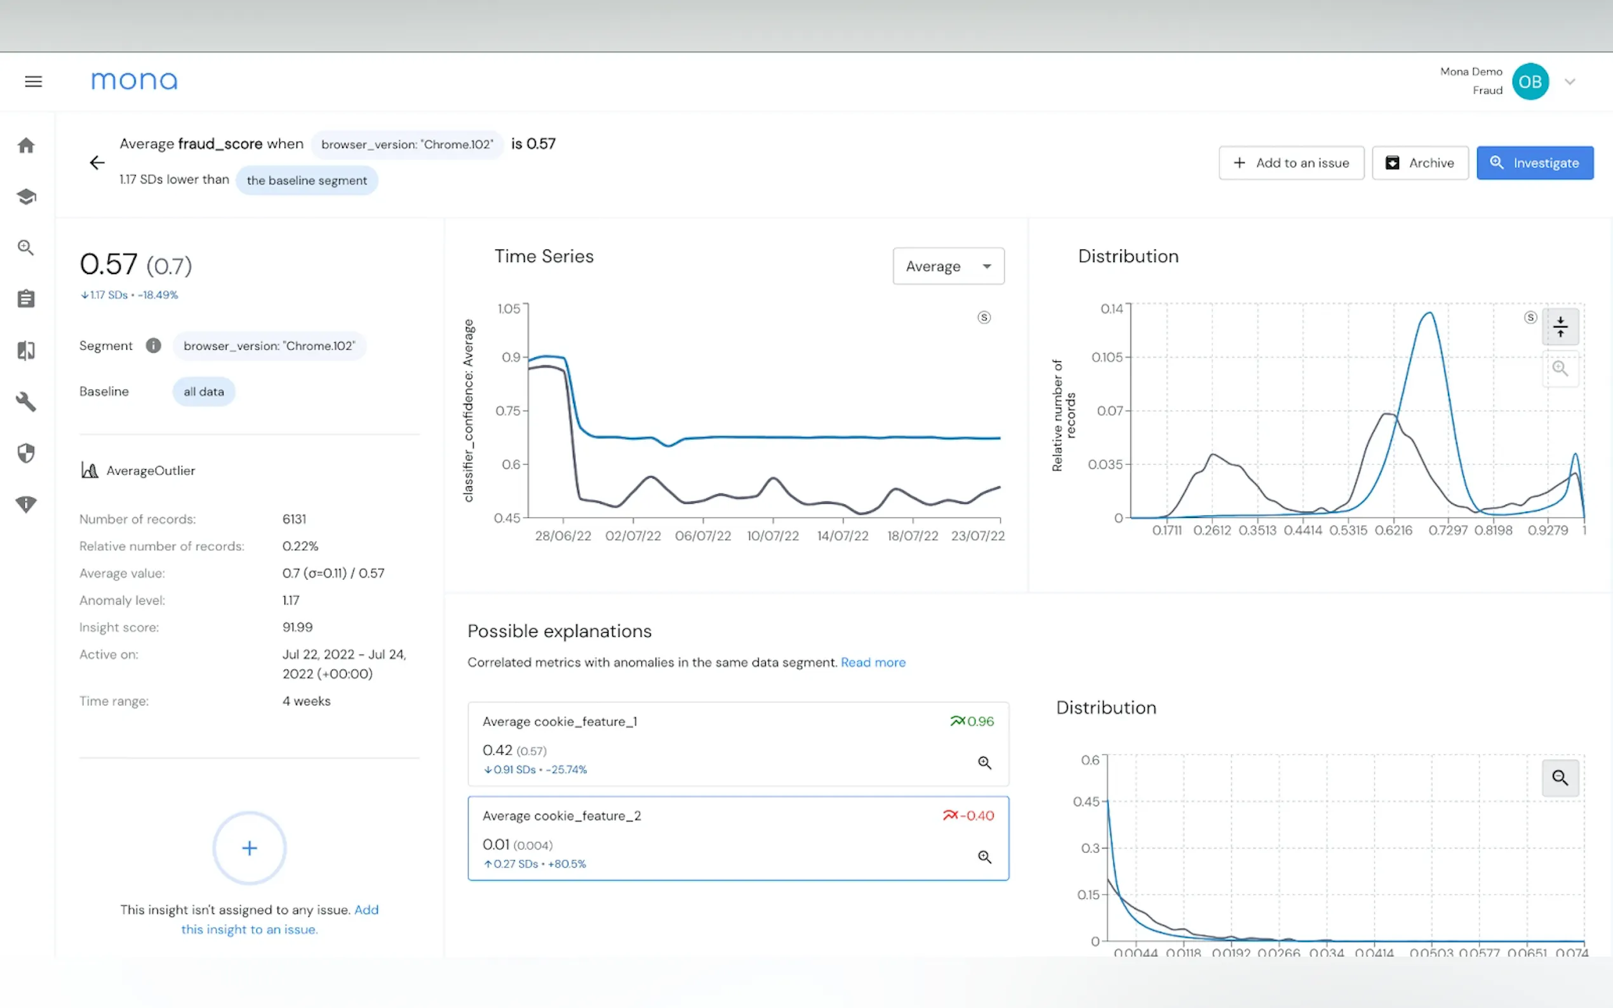Toggle the S scale icon on Time Series

tap(984, 317)
